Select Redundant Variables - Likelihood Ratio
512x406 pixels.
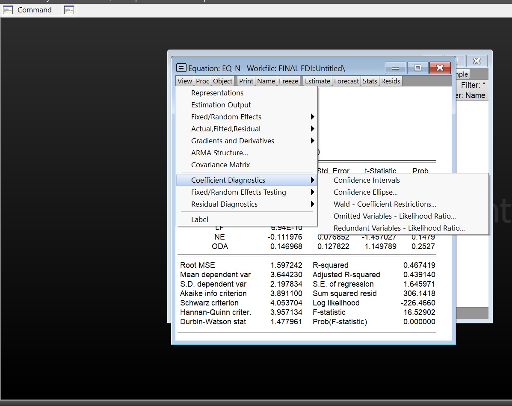point(399,228)
